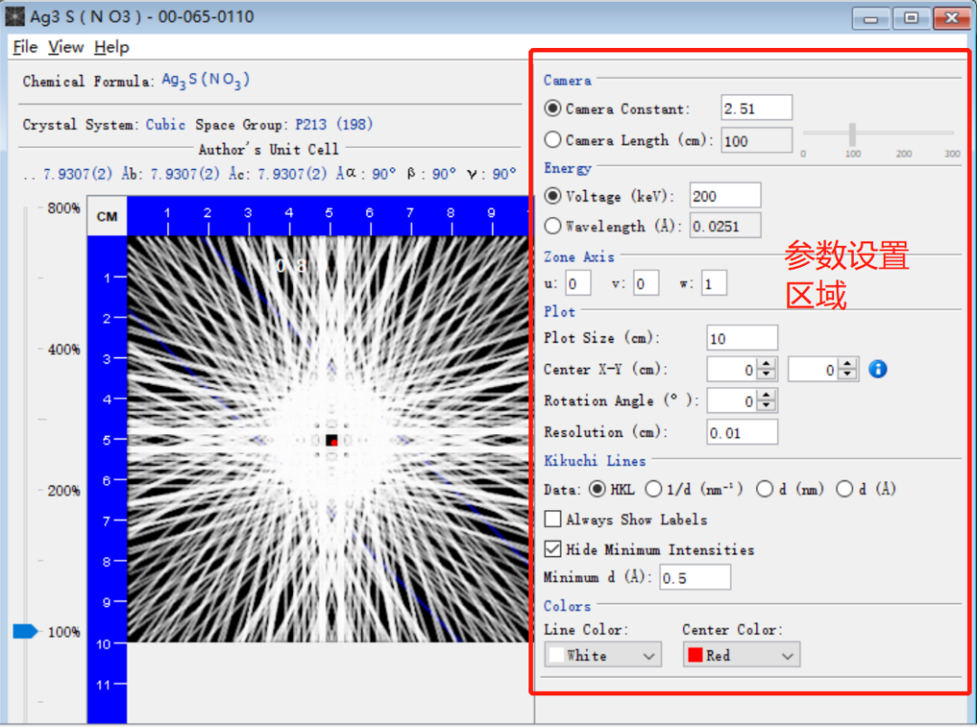Click the Camera Constant input field

756,108
